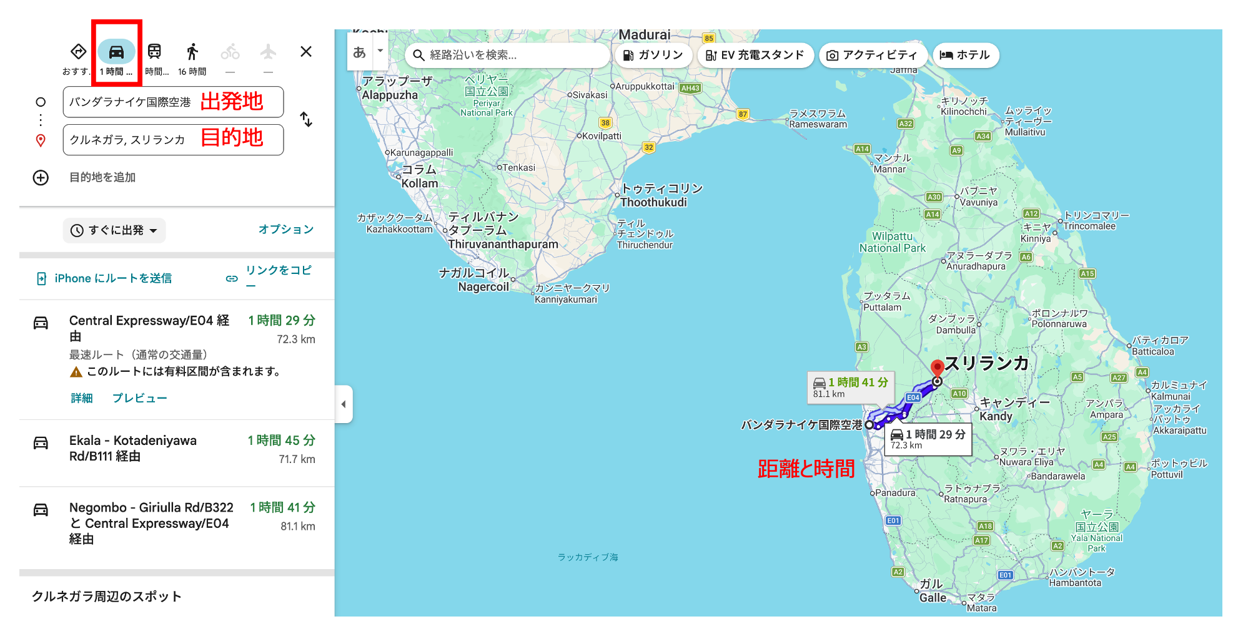Open route オプション settings
The width and height of the screenshot is (1238, 634).
coord(286,230)
